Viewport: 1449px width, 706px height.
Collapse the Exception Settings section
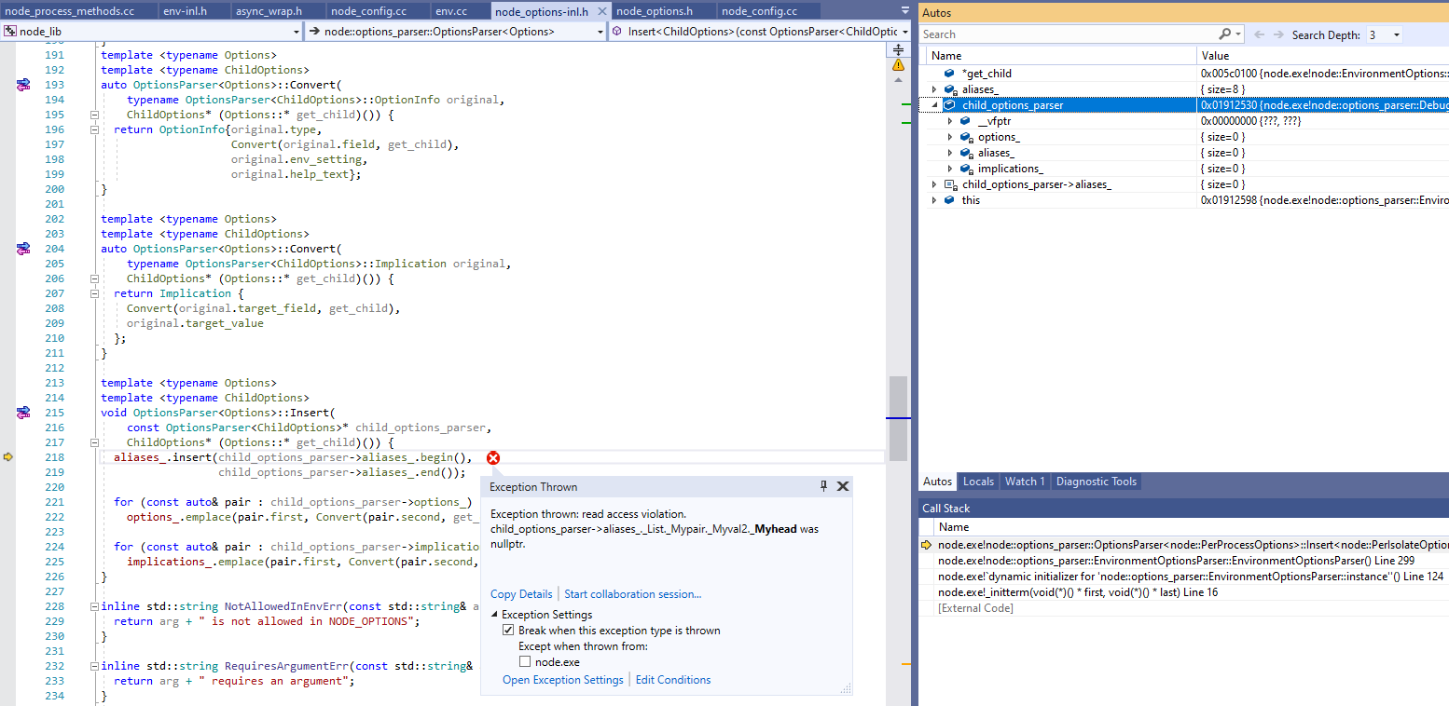494,615
